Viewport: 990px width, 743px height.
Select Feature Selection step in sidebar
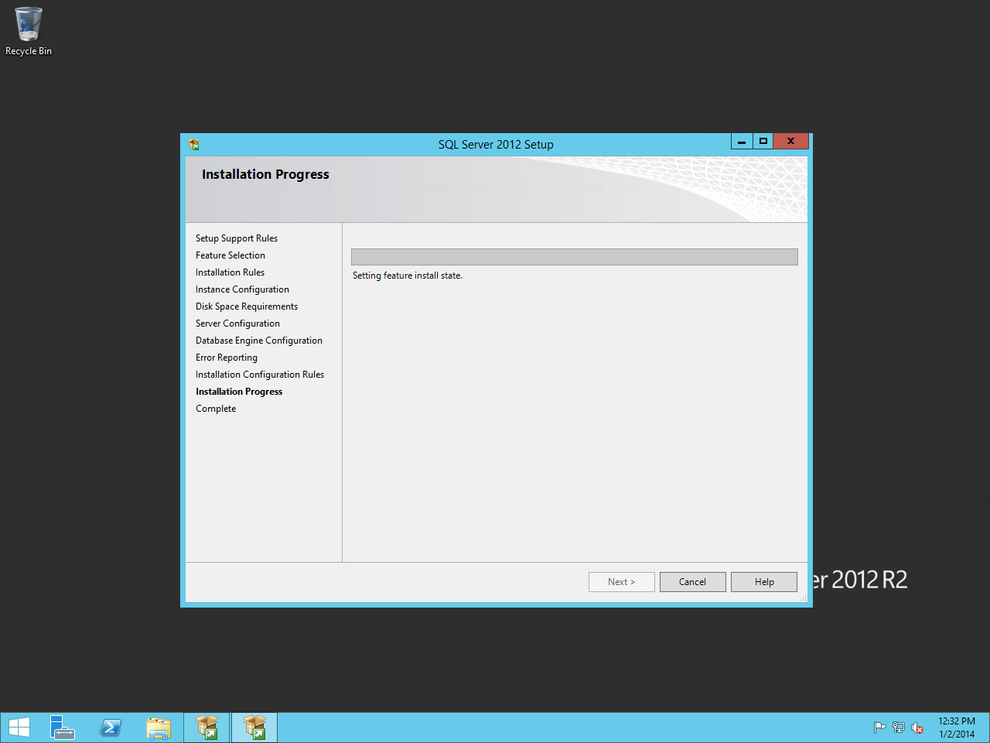[x=230, y=255]
